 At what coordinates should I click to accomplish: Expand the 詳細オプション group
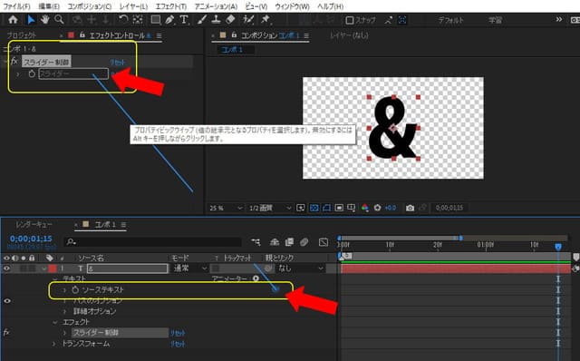click(x=65, y=311)
